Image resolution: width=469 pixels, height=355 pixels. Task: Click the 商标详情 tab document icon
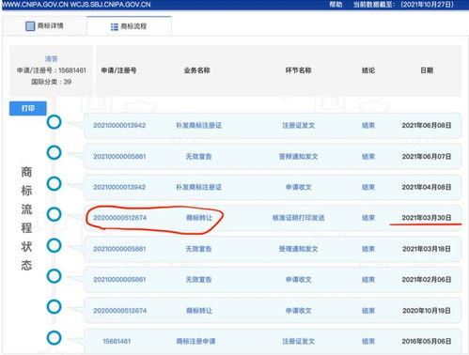(x=30, y=26)
